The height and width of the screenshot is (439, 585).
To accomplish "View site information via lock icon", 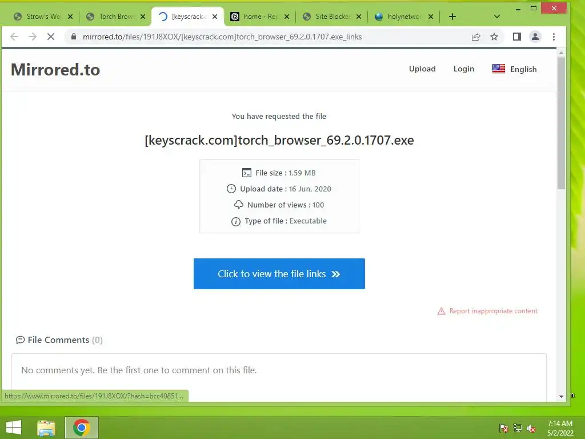I will (74, 37).
